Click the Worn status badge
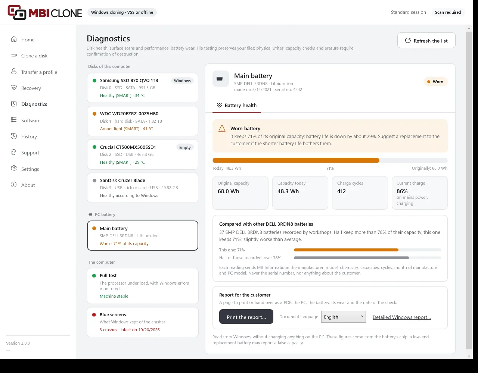This screenshot has width=478, height=373. tap(435, 82)
